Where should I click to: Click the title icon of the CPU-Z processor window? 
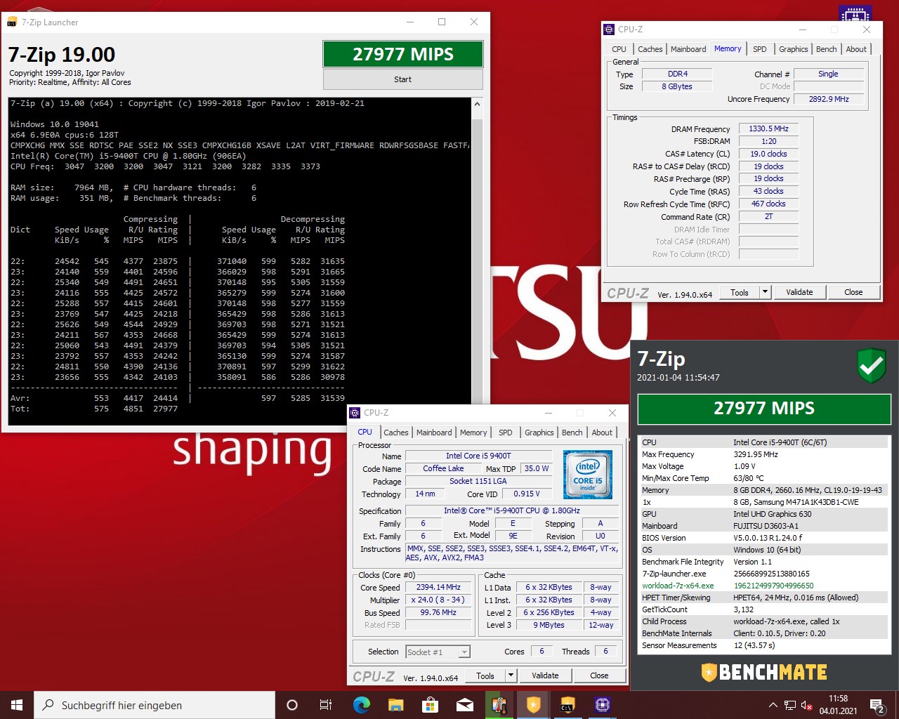coord(355,413)
